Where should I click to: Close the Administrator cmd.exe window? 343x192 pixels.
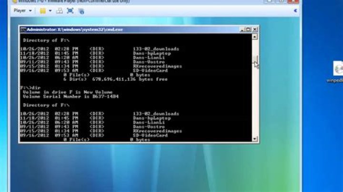[x=255, y=29]
